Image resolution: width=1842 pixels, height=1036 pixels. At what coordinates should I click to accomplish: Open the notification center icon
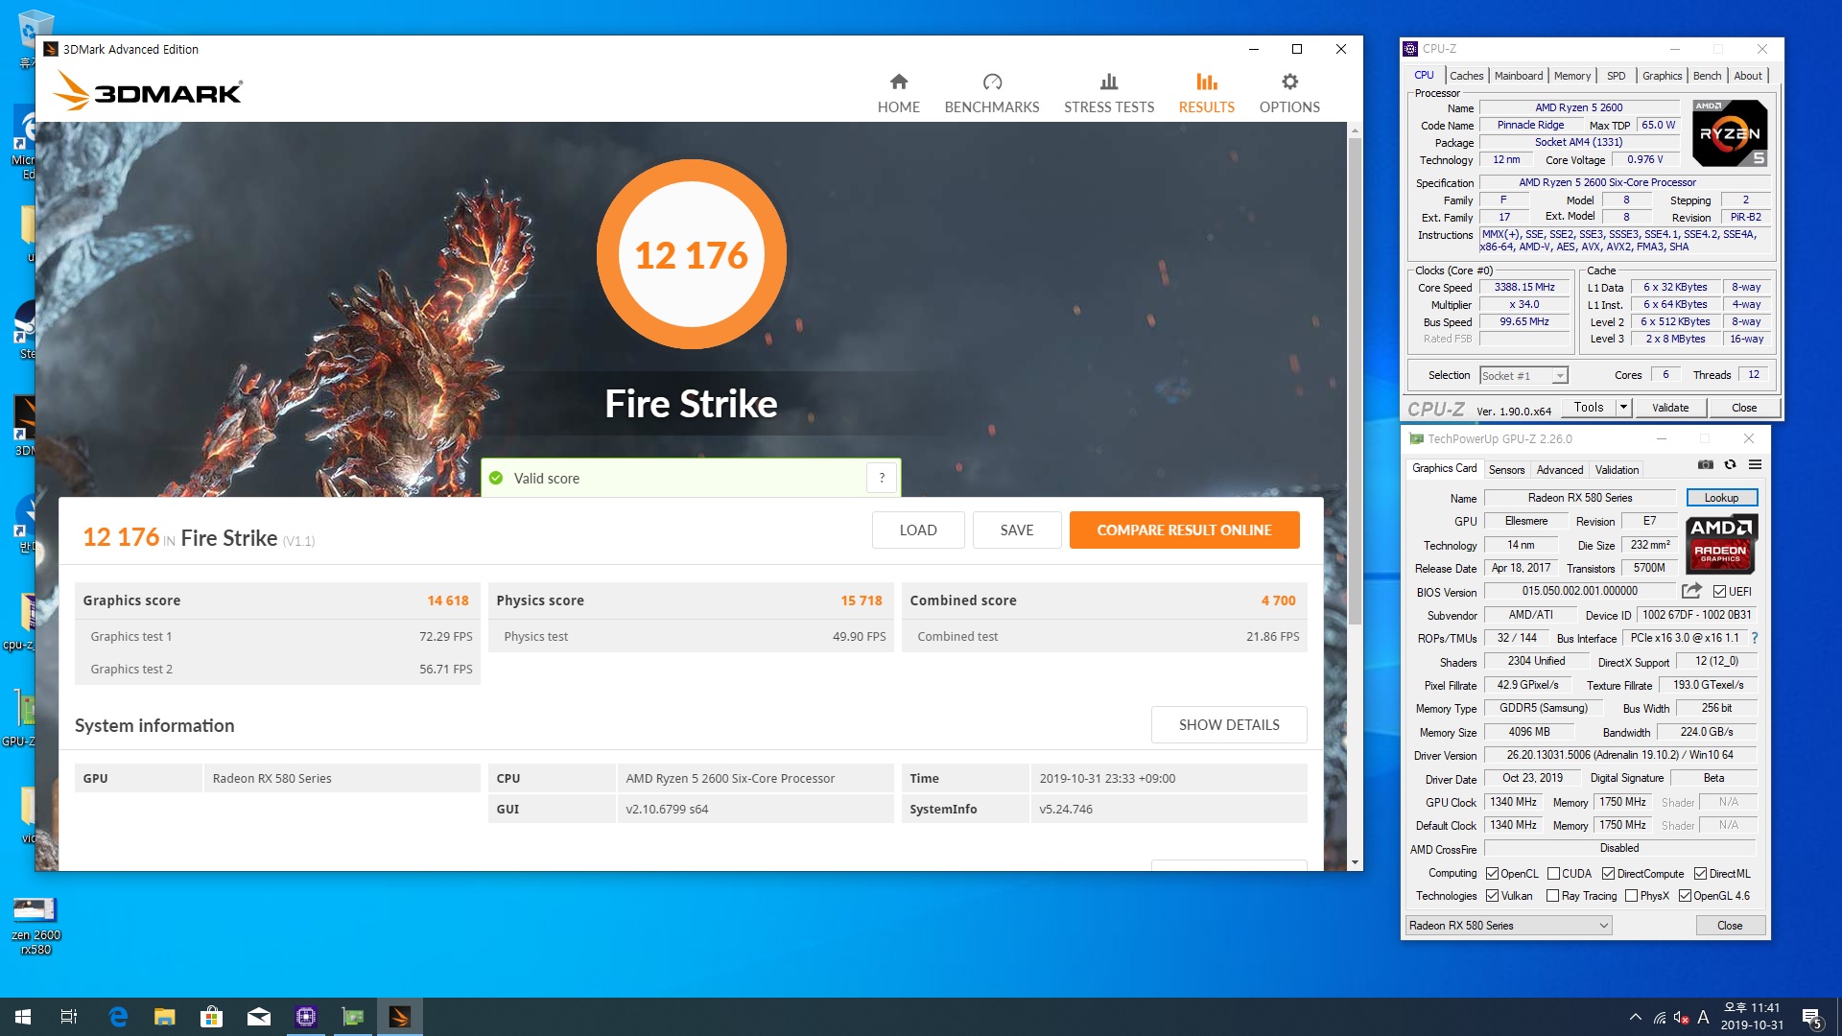[x=1812, y=1018]
